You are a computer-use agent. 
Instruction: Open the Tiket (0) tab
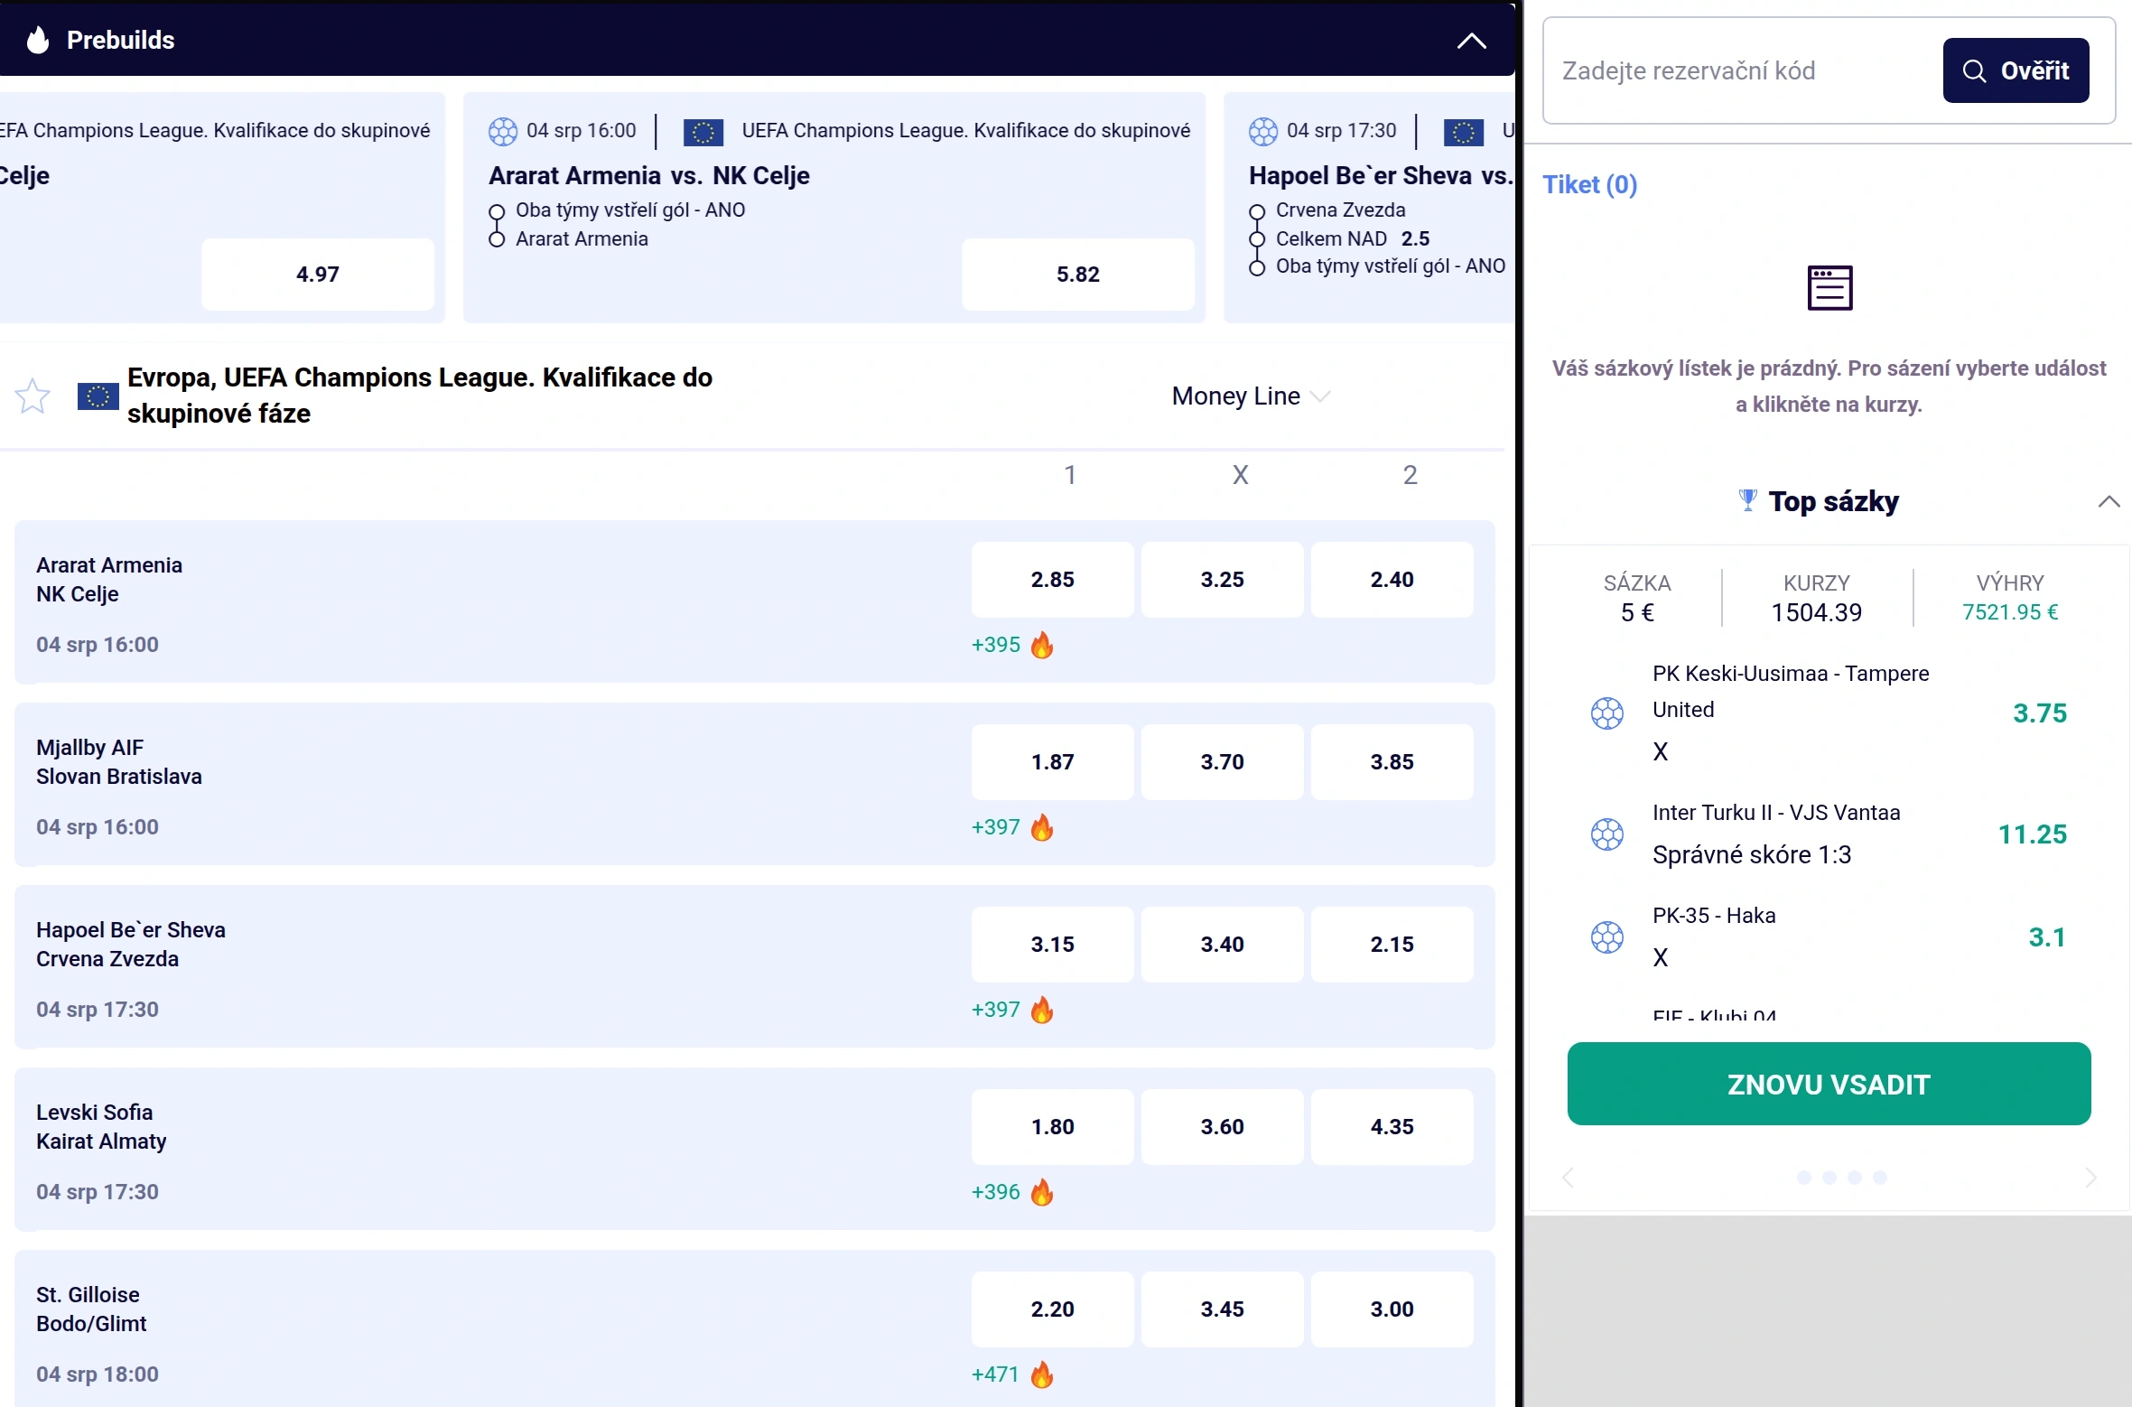[x=1589, y=184]
